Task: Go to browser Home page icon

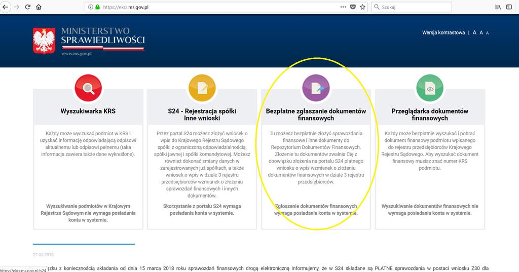Action: [39, 7]
